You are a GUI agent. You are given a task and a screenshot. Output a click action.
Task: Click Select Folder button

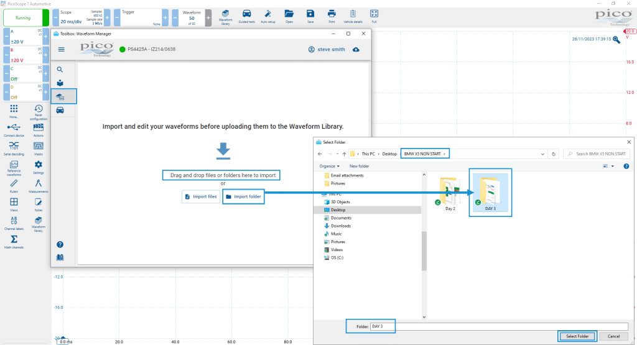tap(577, 336)
